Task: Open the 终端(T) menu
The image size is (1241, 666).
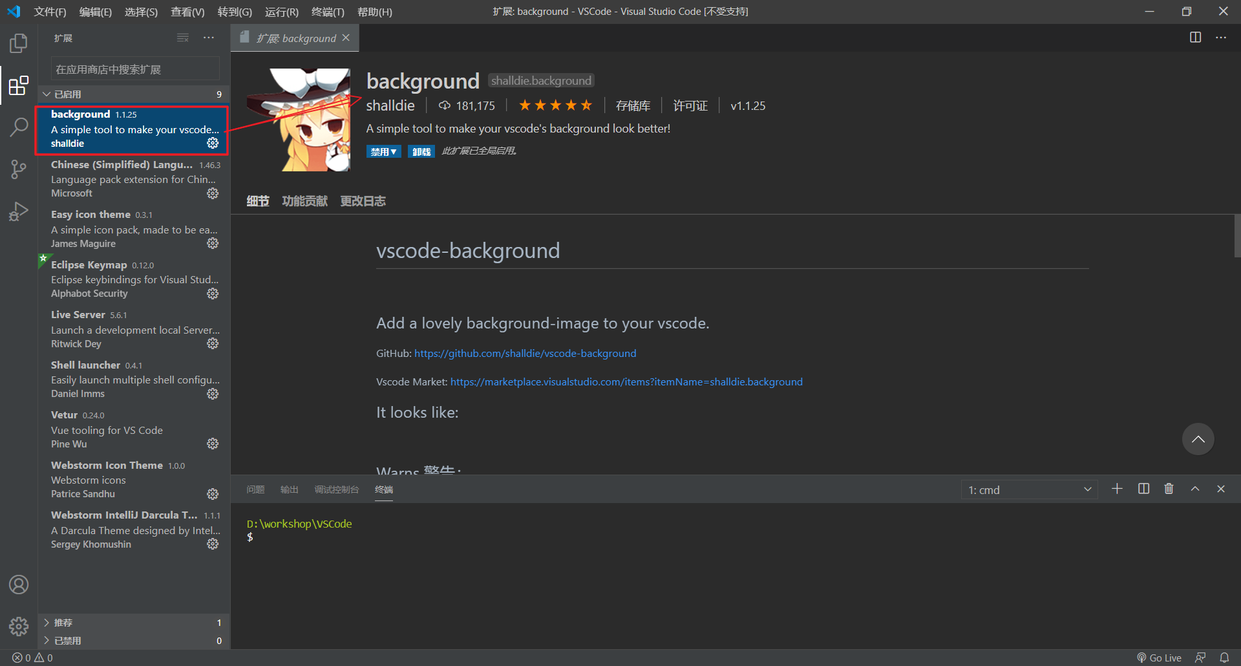Action: [328, 12]
